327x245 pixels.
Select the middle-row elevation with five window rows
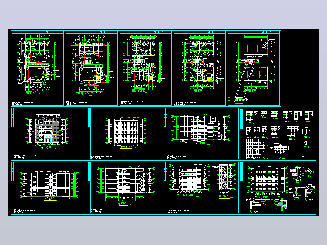pyautogui.click(x=126, y=131)
